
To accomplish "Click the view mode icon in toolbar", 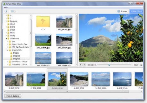I will click(12, 11).
